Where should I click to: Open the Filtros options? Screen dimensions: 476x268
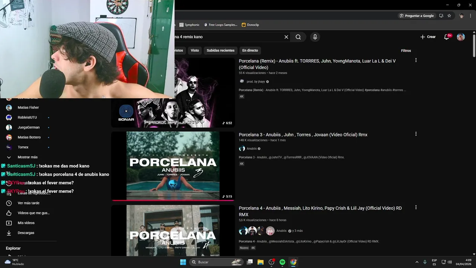[x=406, y=51]
